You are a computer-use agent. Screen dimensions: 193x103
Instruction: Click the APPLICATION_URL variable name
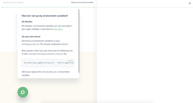(50, 72)
